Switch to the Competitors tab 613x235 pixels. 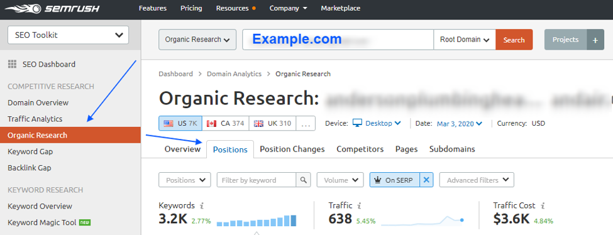tap(360, 149)
